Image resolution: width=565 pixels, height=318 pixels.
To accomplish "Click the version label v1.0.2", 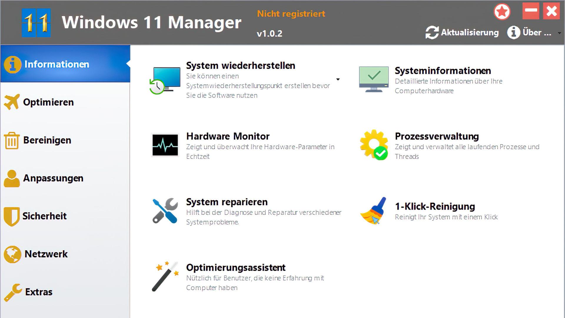I will (269, 34).
